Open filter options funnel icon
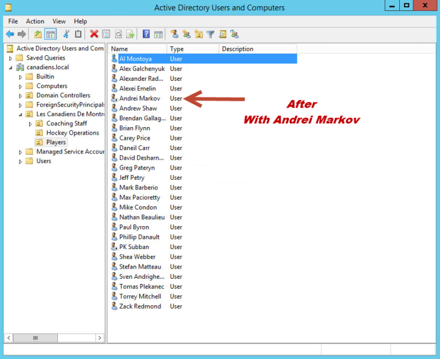The height and width of the screenshot is (359, 440). coord(210,34)
